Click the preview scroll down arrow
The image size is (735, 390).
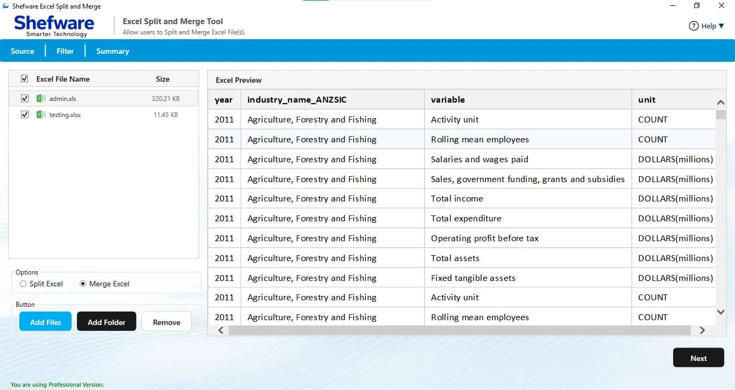pyautogui.click(x=721, y=312)
